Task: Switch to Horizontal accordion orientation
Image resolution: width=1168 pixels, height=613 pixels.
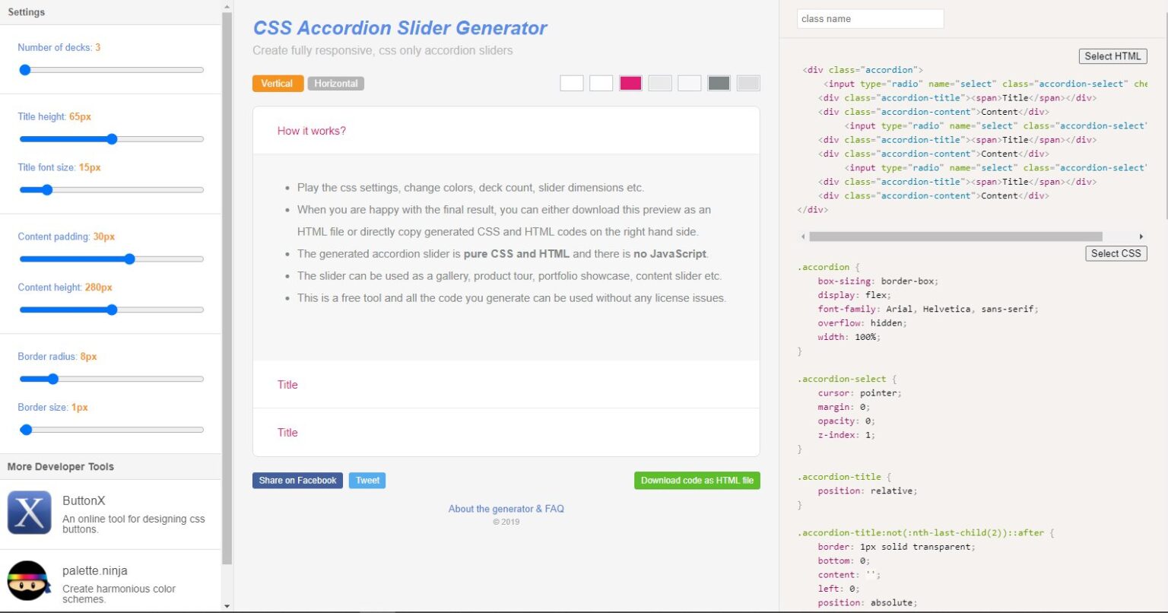Action: [x=336, y=83]
